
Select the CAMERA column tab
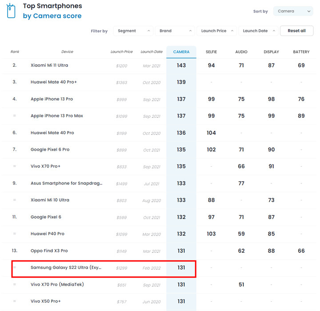point(181,52)
